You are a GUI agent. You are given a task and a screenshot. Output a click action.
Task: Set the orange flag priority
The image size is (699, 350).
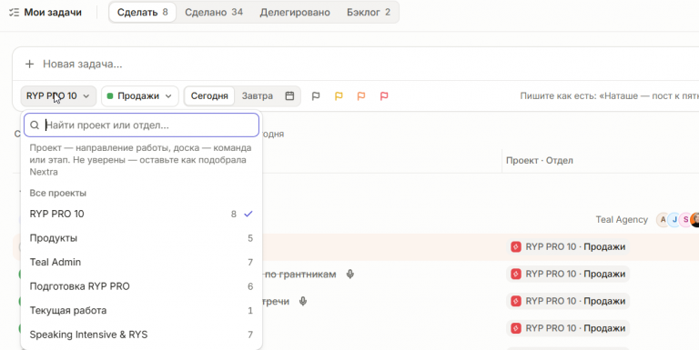361,95
